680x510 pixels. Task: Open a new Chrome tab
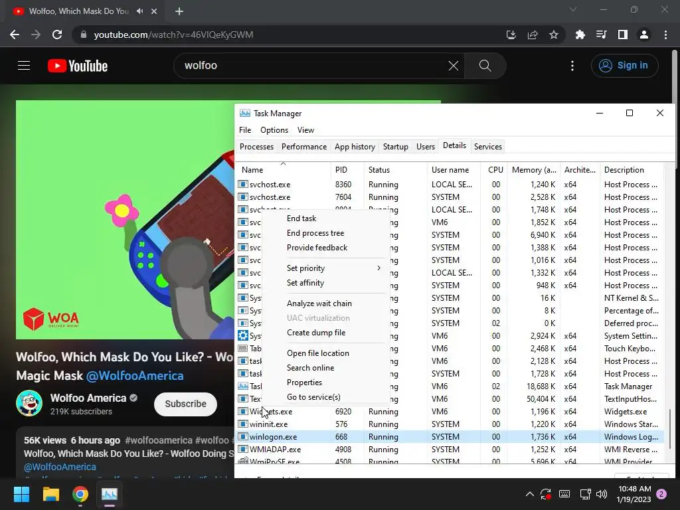coord(179,11)
